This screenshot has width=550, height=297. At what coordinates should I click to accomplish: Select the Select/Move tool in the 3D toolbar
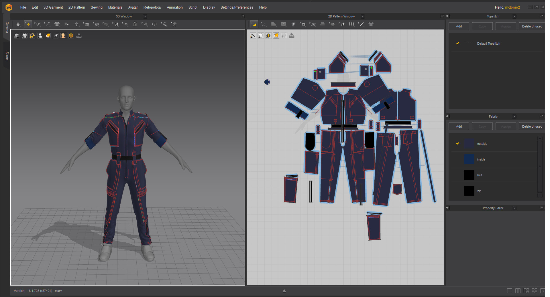click(28, 24)
